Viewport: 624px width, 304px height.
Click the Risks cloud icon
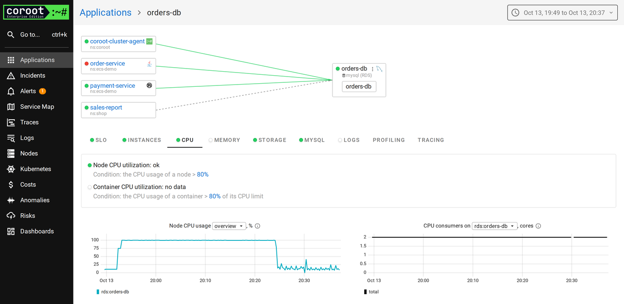pyautogui.click(x=11, y=216)
